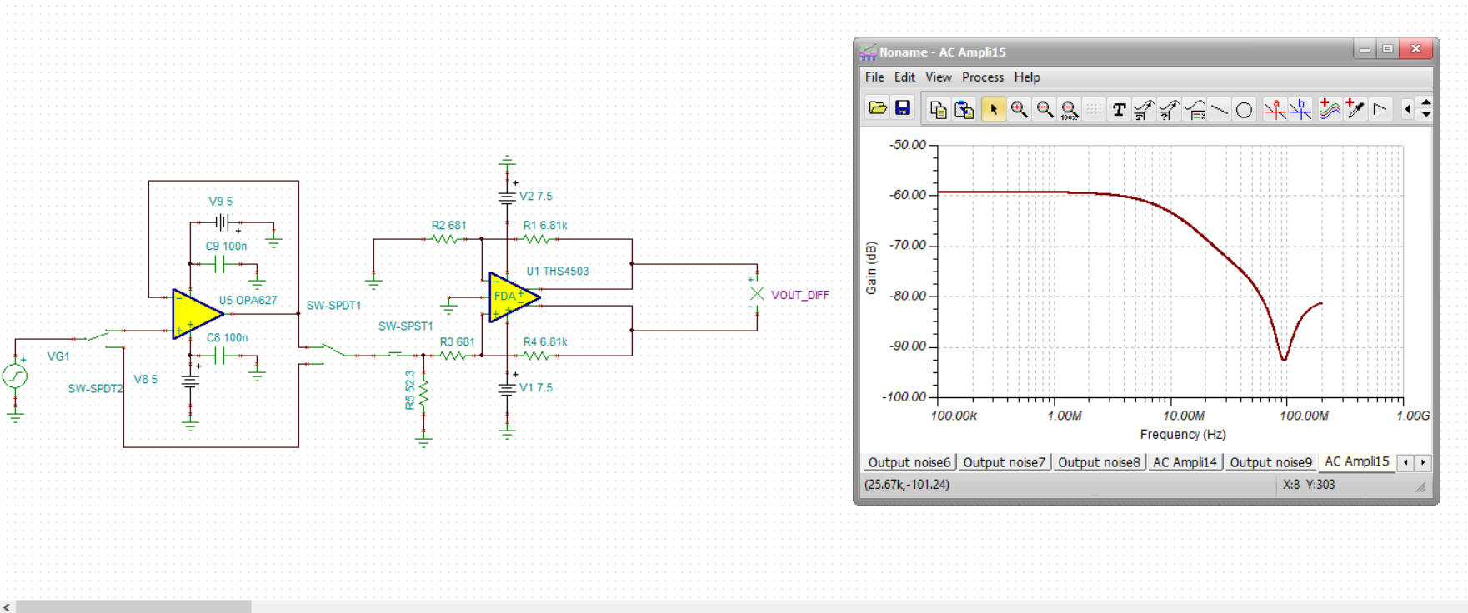This screenshot has width=1468, height=613.
Task: Minimize the AC Ampli15 window
Action: click(1365, 50)
